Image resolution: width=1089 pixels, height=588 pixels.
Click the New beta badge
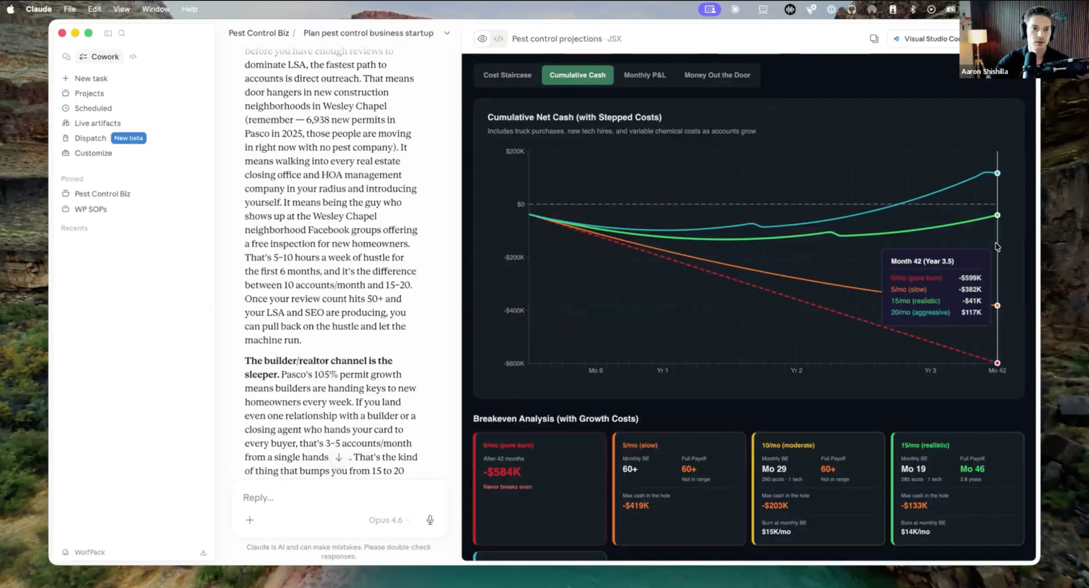click(x=128, y=138)
